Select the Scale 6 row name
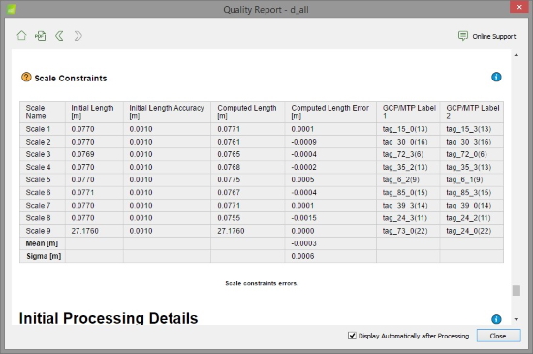The image size is (533, 354). 38,192
